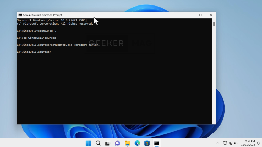The image size is (262, 147).
Task: Maximize the Command Prompt window
Action: tap(200, 15)
